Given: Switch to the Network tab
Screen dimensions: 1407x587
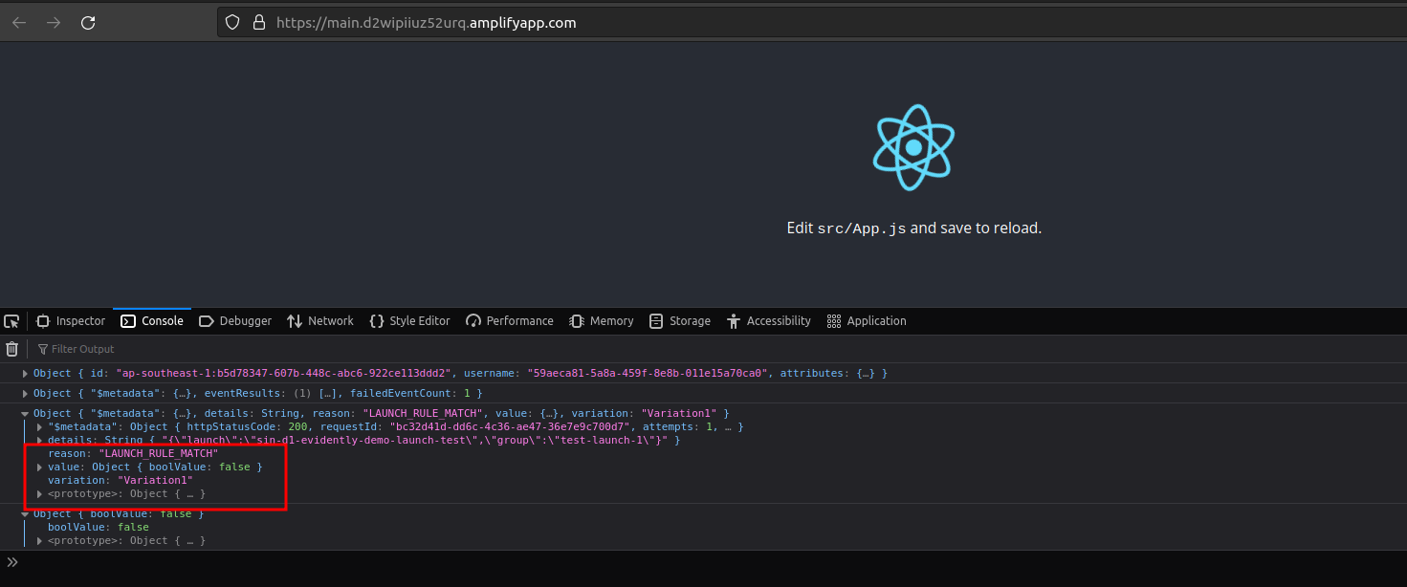Looking at the screenshot, I should [x=320, y=321].
